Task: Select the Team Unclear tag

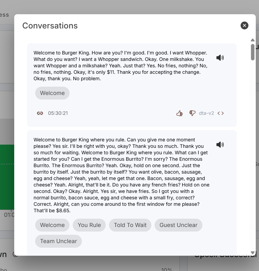Action: click(x=59, y=241)
